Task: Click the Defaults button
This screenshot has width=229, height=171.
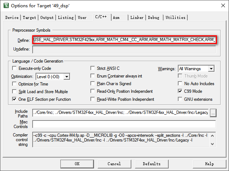Action: pos(151,164)
